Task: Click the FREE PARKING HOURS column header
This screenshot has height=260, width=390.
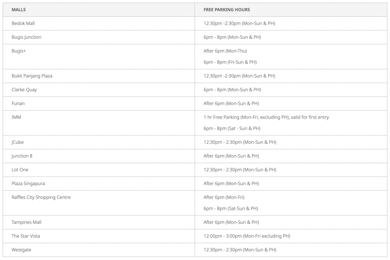Action: (x=227, y=10)
